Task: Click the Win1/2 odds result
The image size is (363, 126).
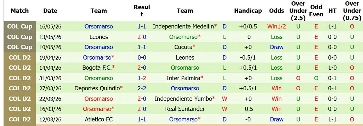Action: (277, 27)
